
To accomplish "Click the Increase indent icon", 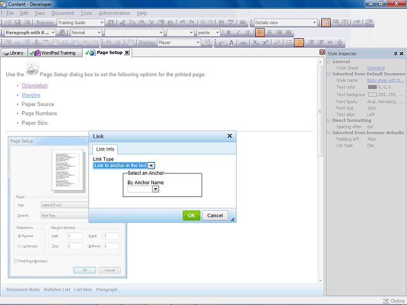I will click(321, 43).
